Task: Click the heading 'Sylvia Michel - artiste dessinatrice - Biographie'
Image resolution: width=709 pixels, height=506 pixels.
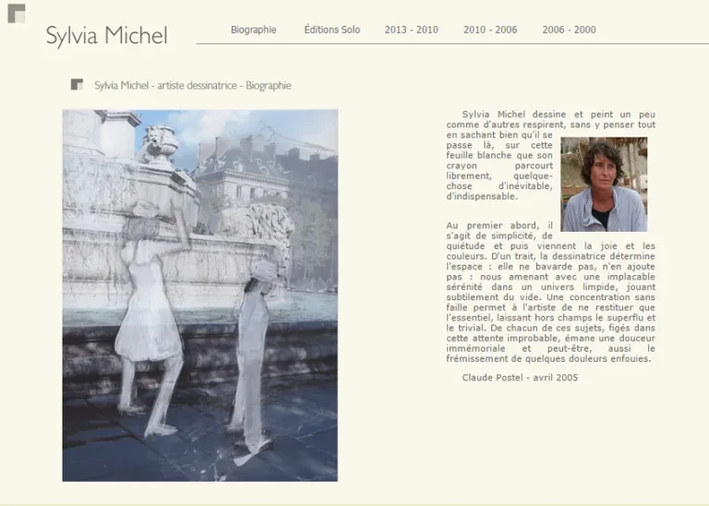Action: pos(193,86)
